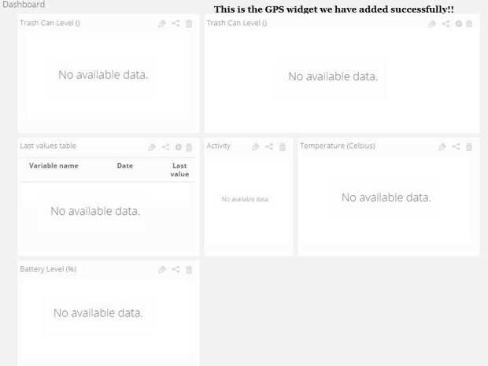Delete the Battery Level widget
Image resolution: width=488 pixels, height=366 pixels.
pyautogui.click(x=189, y=270)
